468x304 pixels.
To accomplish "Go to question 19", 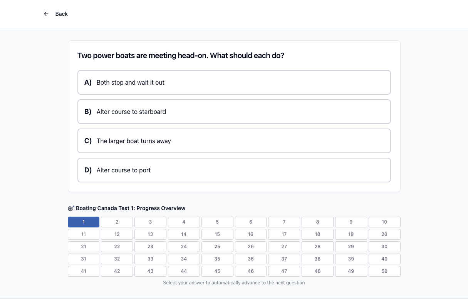I will 351,234.
